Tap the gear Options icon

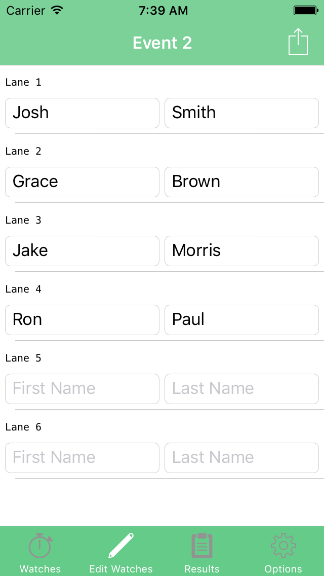283,546
